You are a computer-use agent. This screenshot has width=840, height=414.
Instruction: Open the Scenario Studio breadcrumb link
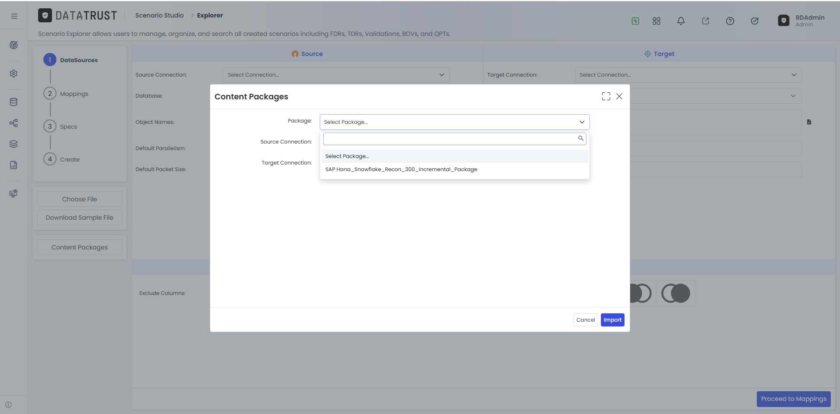coord(159,15)
